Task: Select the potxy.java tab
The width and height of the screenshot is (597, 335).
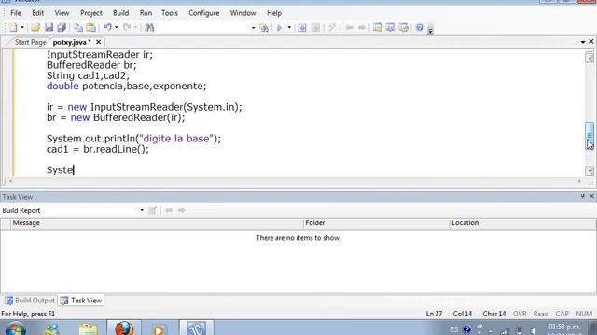Action: pos(72,42)
